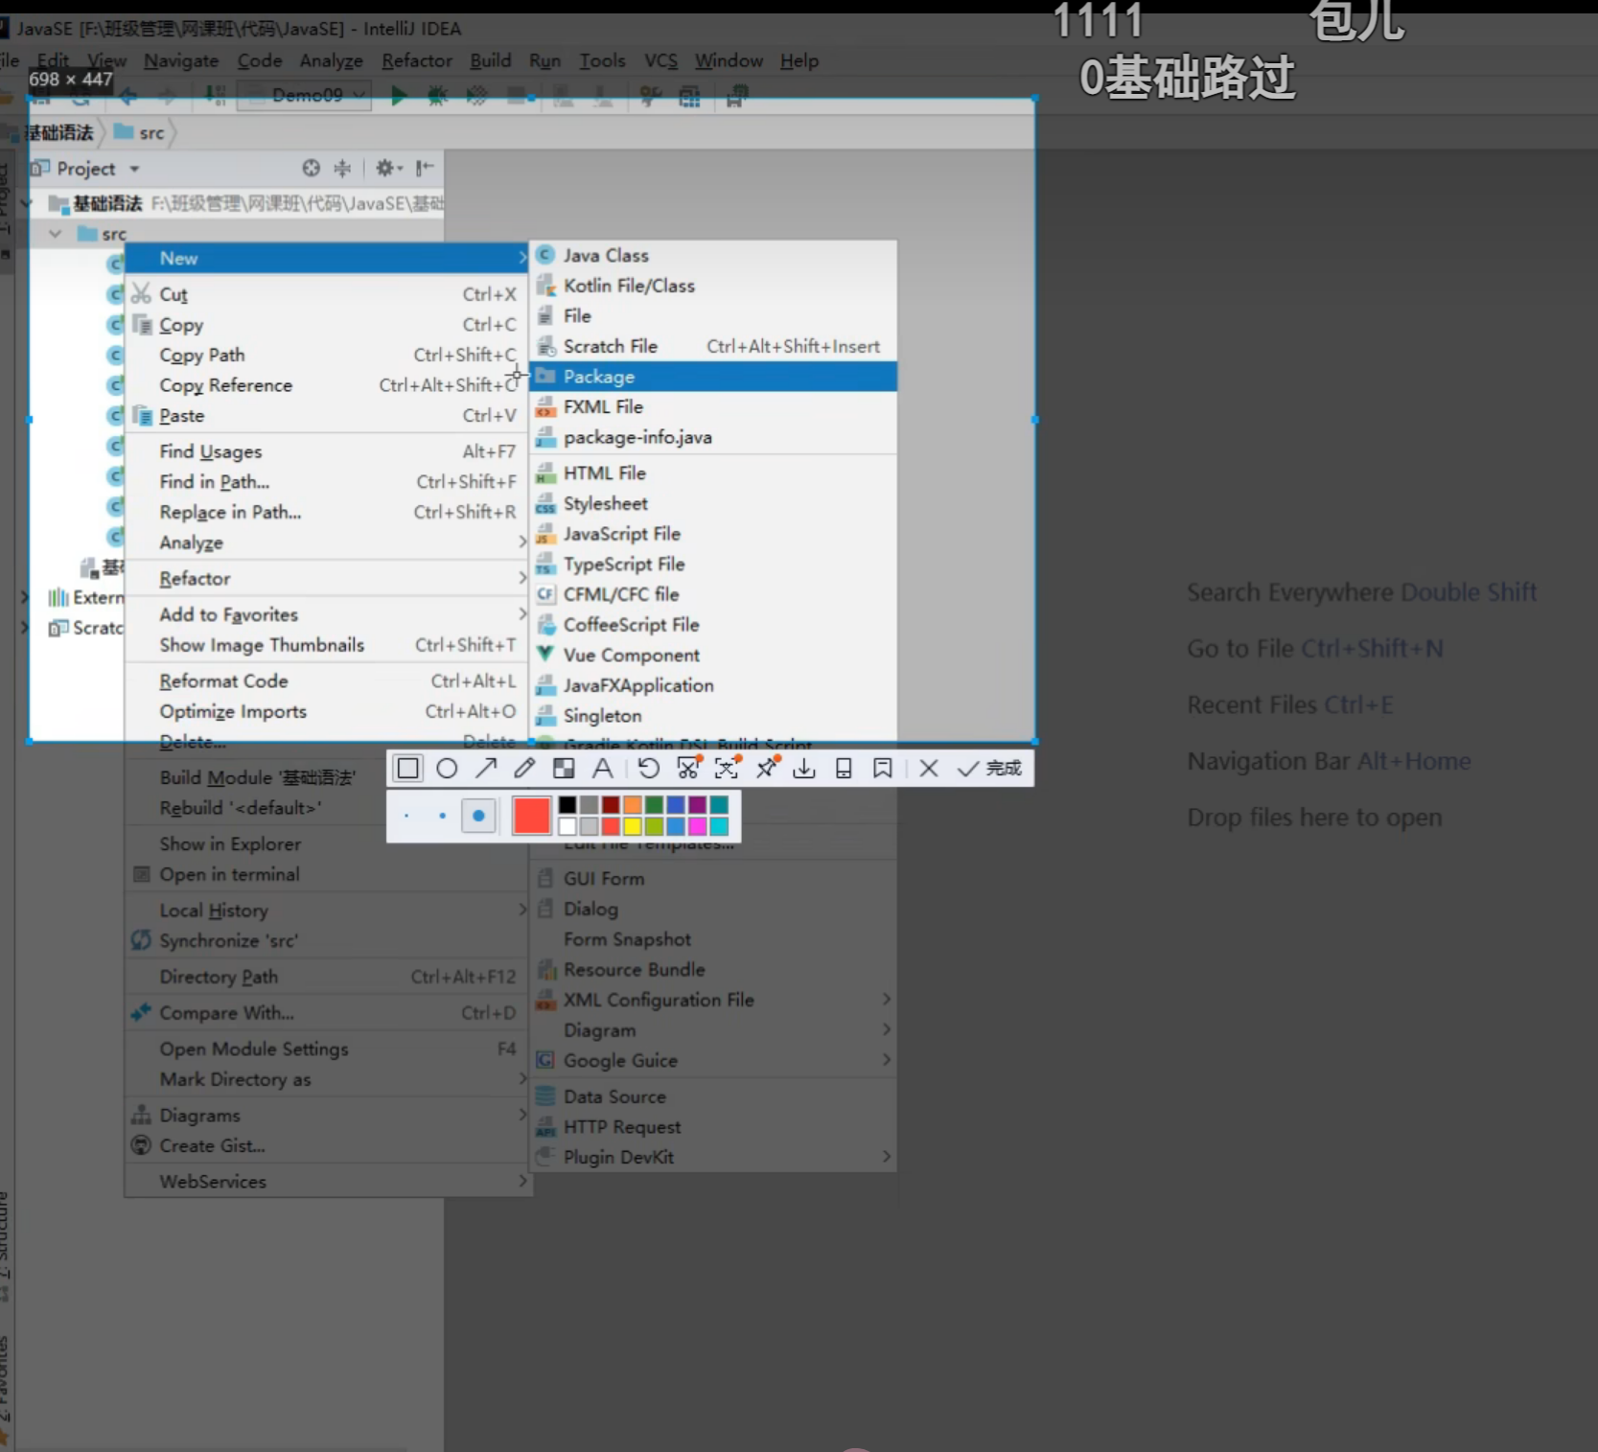The width and height of the screenshot is (1598, 1452).
Task: Run Demo09 with the green play icon
Action: point(399,95)
